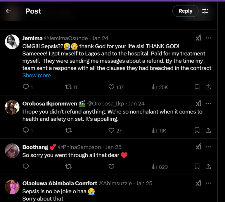Screen dimensions: 225x202
Task: Open more options on Boothang's reply
Action: click(x=208, y=147)
